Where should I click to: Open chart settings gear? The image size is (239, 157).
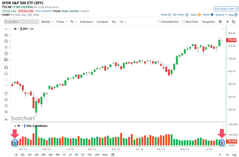(220, 22)
